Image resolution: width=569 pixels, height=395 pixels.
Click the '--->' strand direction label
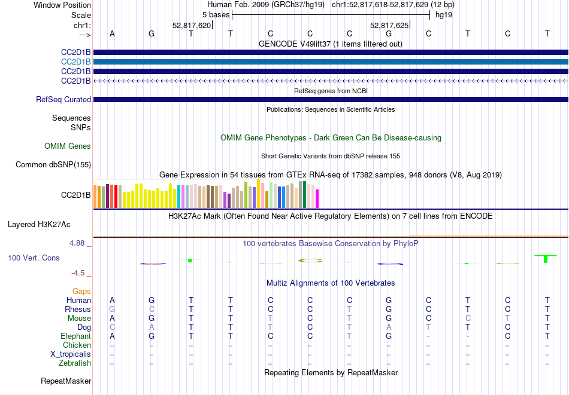click(84, 35)
